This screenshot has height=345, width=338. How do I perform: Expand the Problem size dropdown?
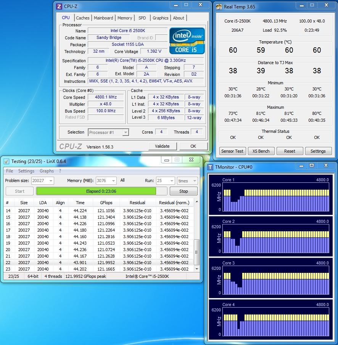tap(51, 181)
